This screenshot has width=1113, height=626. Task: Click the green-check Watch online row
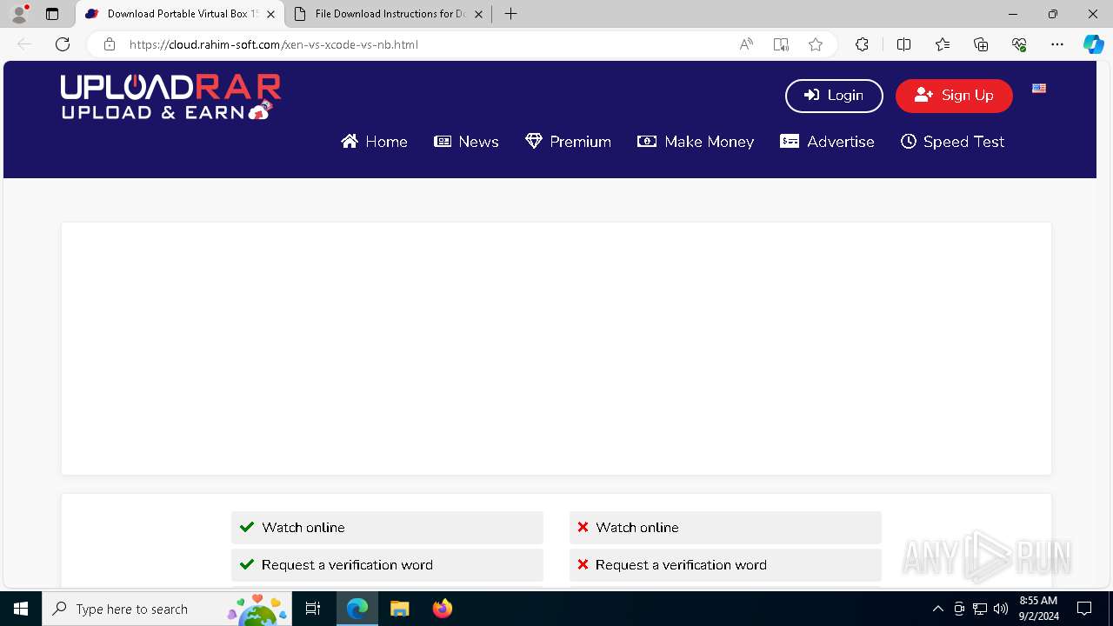pyautogui.click(x=387, y=528)
